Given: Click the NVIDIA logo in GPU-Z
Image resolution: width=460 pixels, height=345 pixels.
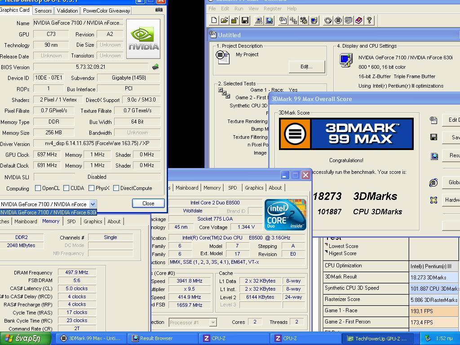Looking at the screenshot, I should coord(143,39).
